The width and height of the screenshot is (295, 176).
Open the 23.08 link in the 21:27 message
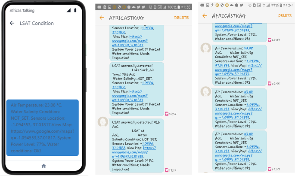(248, 134)
